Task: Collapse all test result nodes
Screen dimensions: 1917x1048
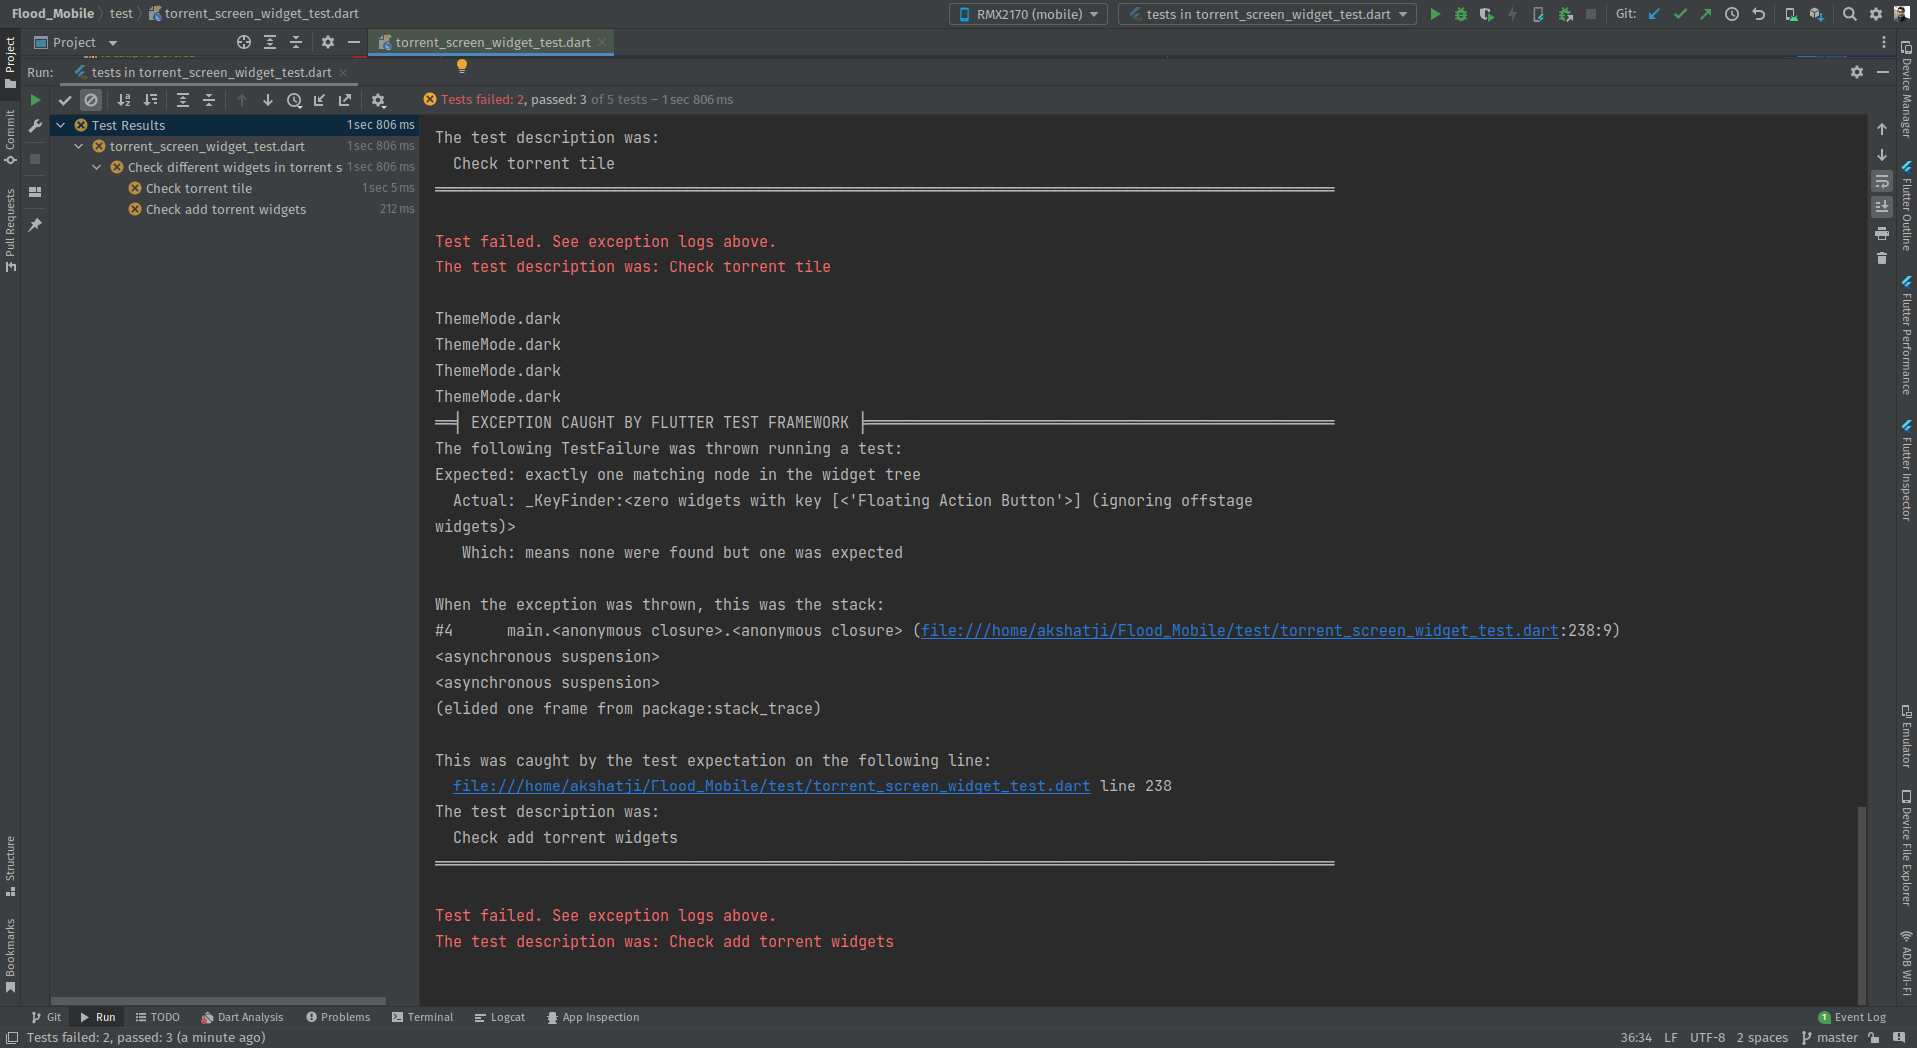Action: point(209,100)
